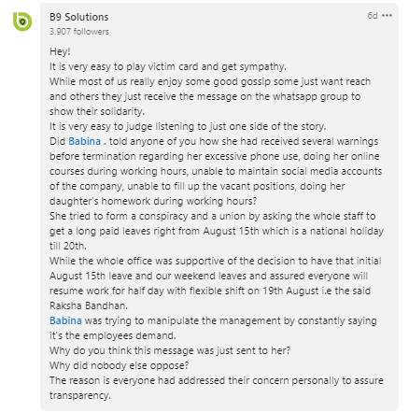Click the 'Raksha Bandhan.' line
The image size is (409, 412).
[89, 305]
